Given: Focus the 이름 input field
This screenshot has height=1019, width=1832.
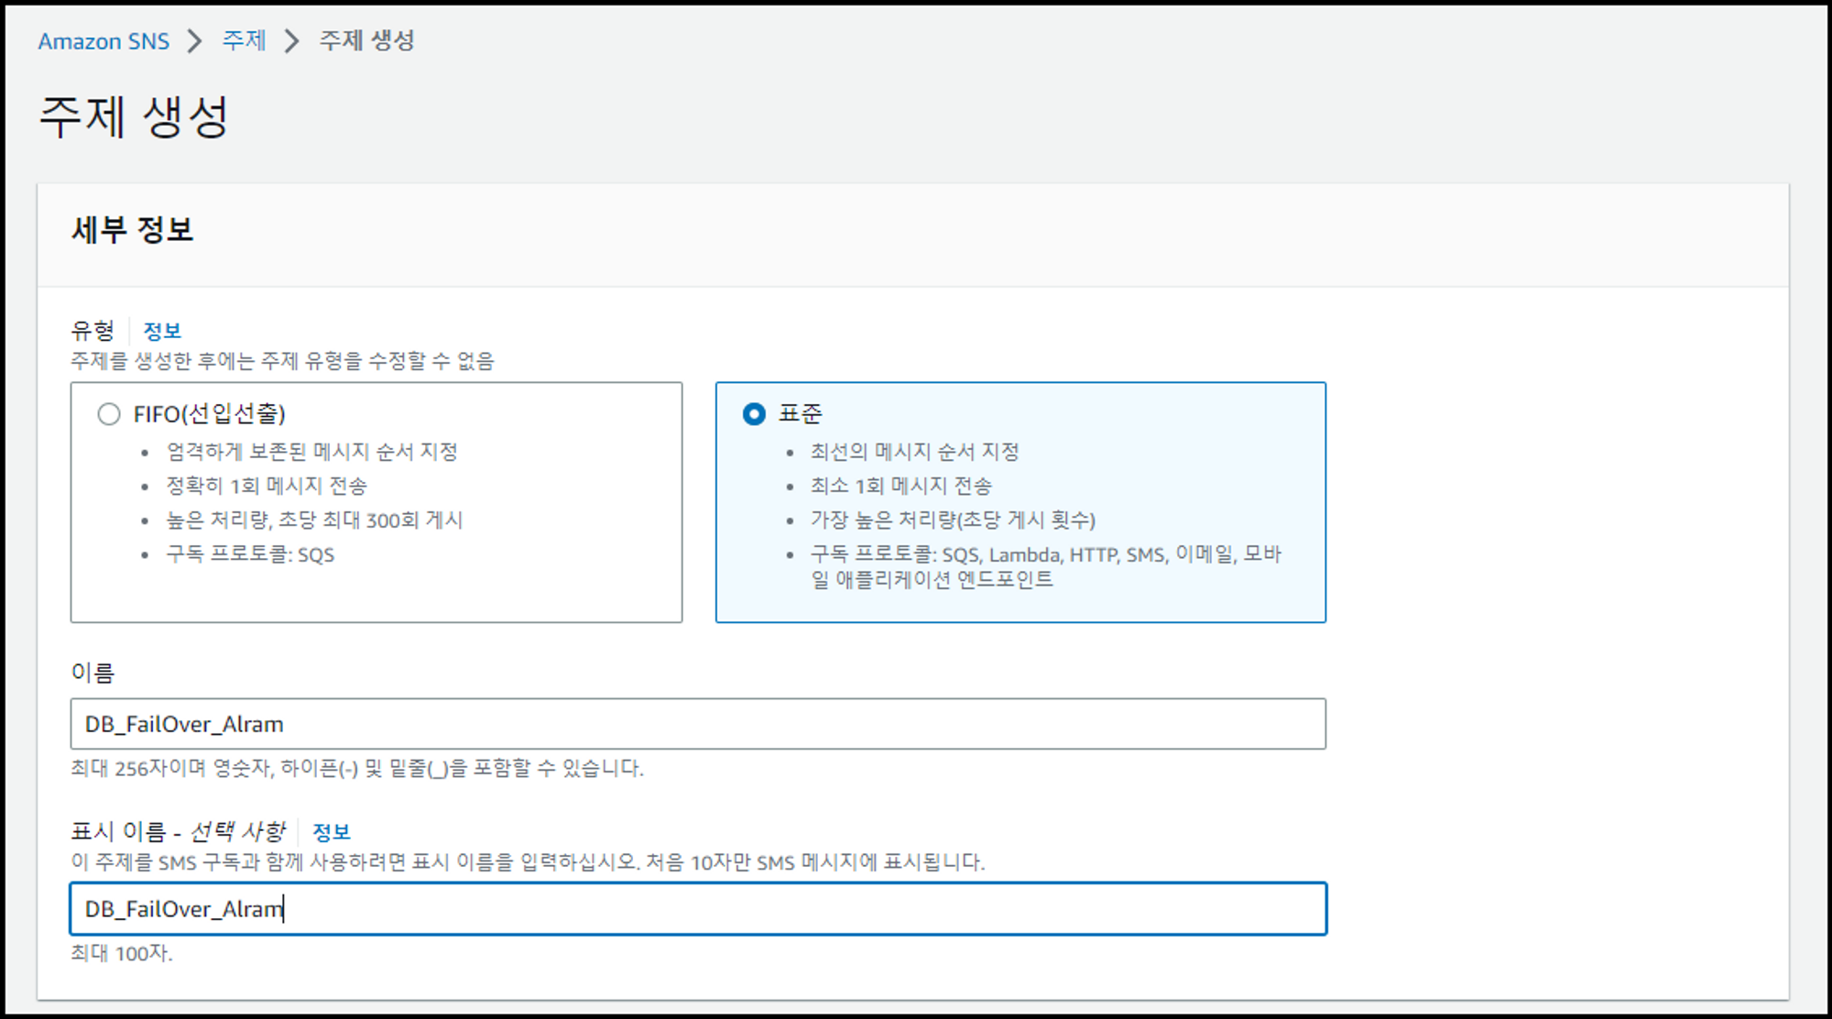Looking at the screenshot, I should (x=697, y=724).
